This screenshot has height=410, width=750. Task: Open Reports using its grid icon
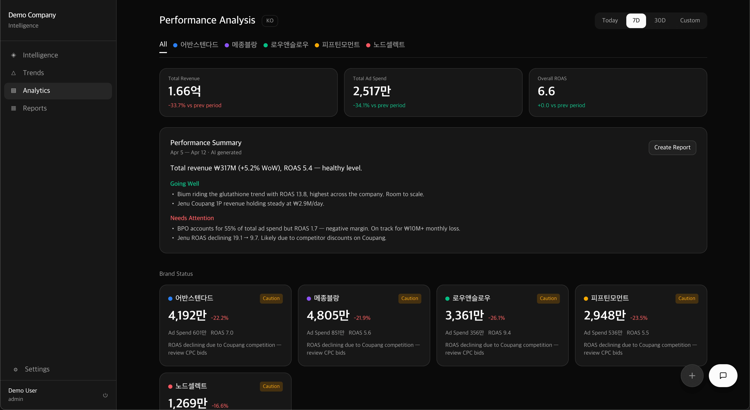click(x=13, y=108)
